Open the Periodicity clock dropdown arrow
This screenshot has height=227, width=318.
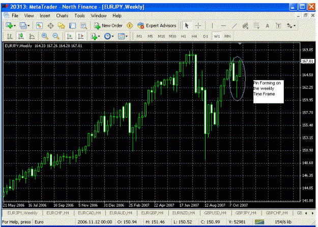tap(113, 37)
